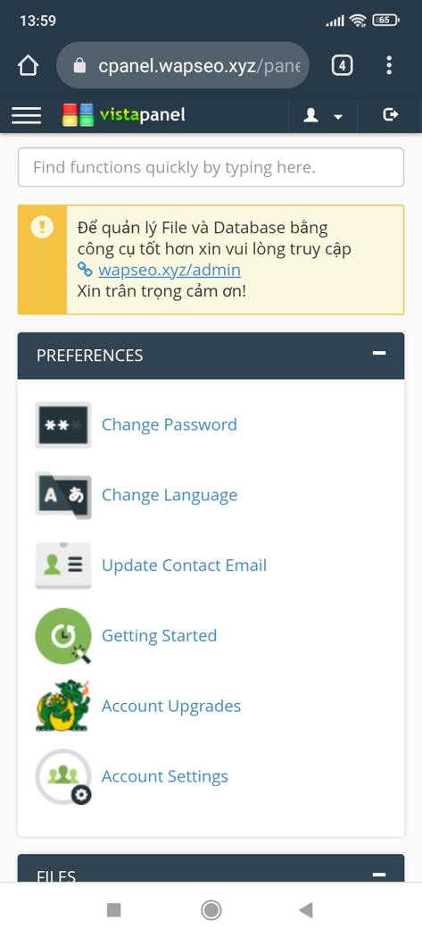Select the Account Upgrades text link

tap(171, 706)
